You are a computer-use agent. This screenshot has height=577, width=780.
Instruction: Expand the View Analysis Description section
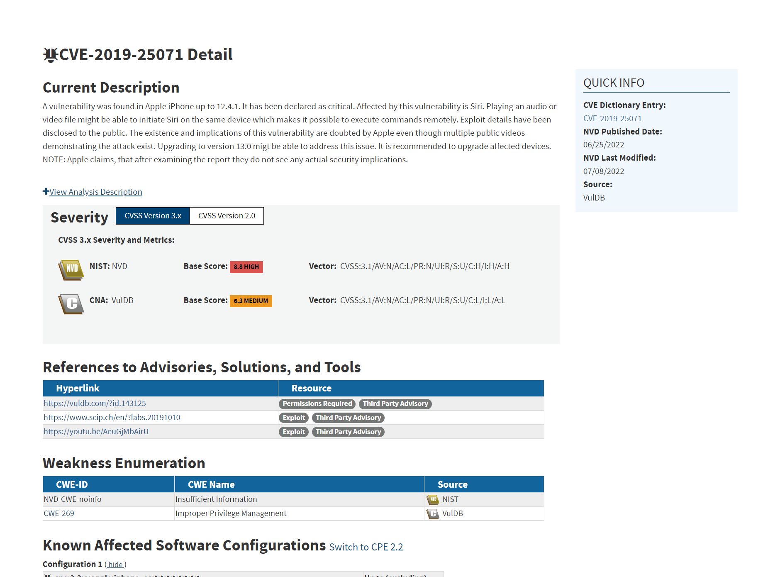pyautogui.click(x=95, y=192)
